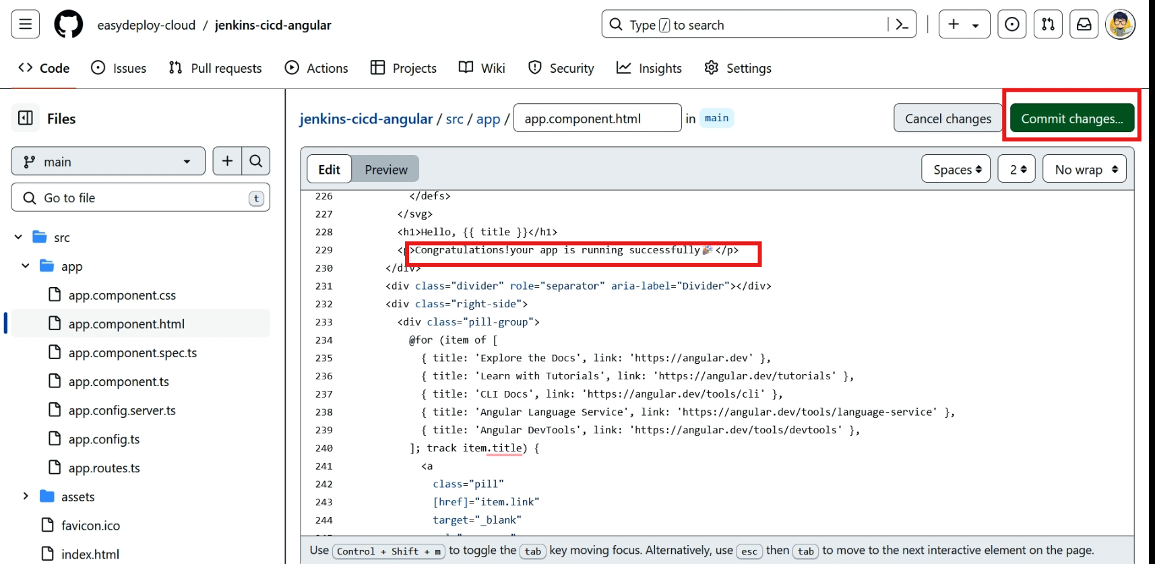This screenshot has height=564, width=1155.
Task: Open the notifications inbox icon
Action: 1084,24
